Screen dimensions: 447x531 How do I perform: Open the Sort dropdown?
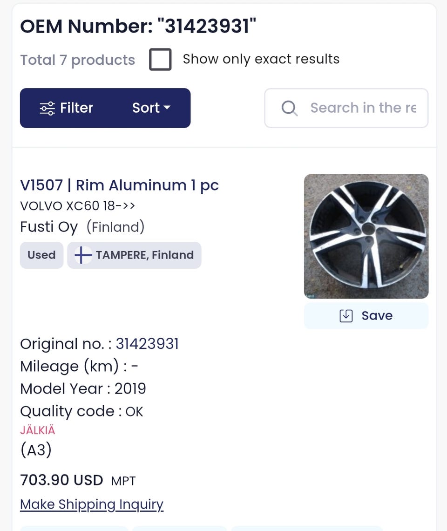pos(151,108)
